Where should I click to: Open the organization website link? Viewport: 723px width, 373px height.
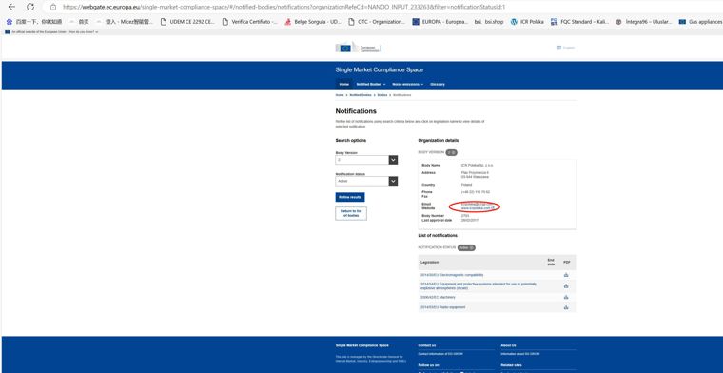(x=478, y=208)
